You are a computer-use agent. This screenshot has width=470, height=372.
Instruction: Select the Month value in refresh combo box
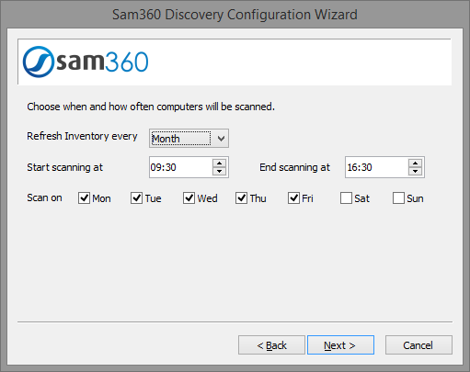click(x=181, y=139)
